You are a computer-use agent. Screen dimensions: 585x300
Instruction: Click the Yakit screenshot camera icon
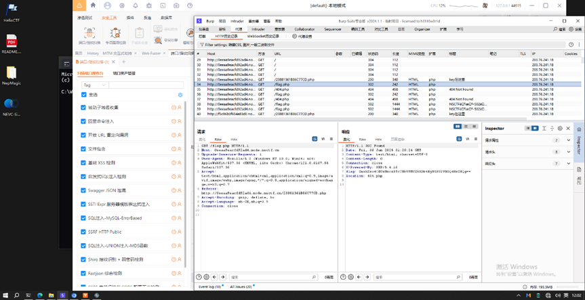pos(176,5)
